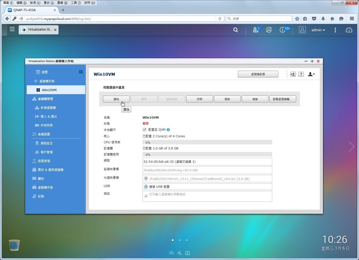Close the Virtualization Station taskbar tab

[x=55, y=30]
